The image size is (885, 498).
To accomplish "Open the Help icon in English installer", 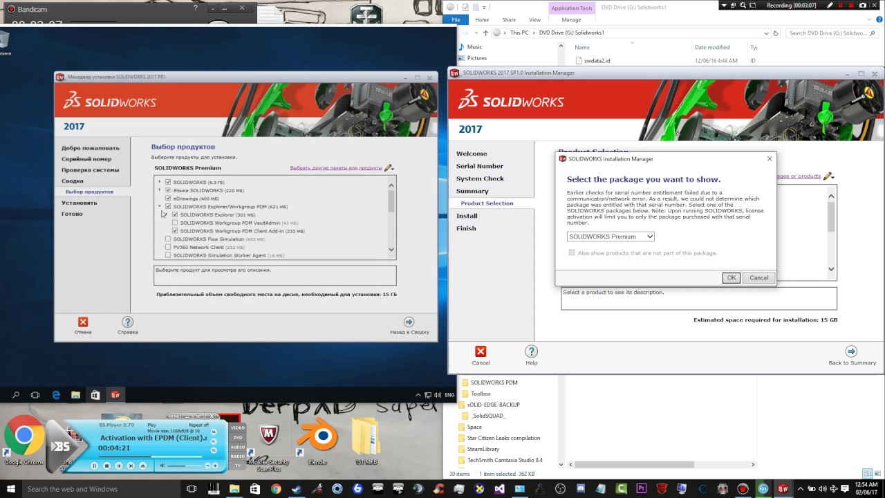I will (x=531, y=351).
